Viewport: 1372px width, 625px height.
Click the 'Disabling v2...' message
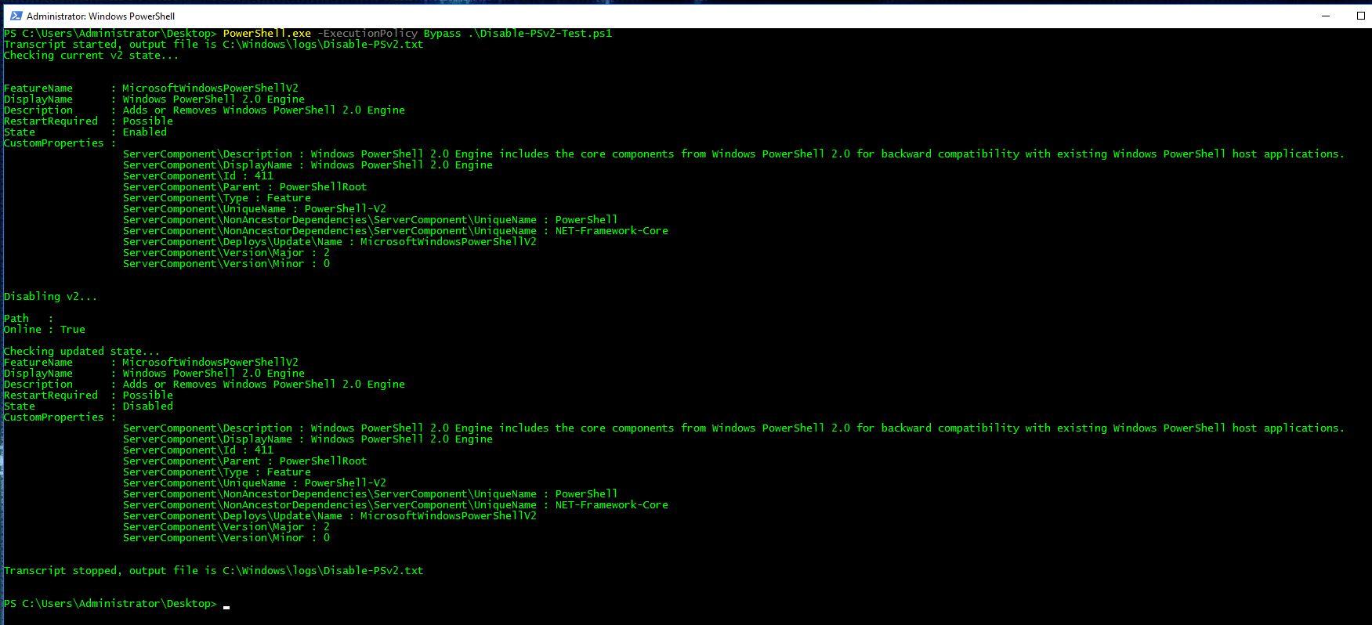pos(50,297)
